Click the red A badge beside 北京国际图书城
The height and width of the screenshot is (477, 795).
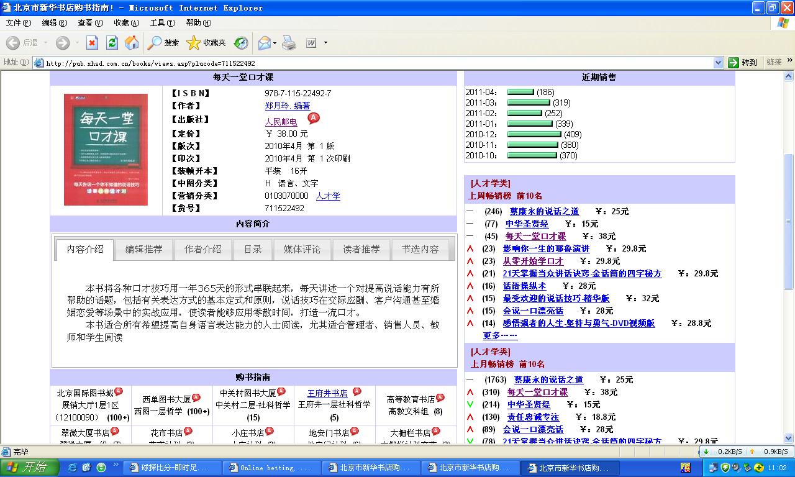click(119, 391)
